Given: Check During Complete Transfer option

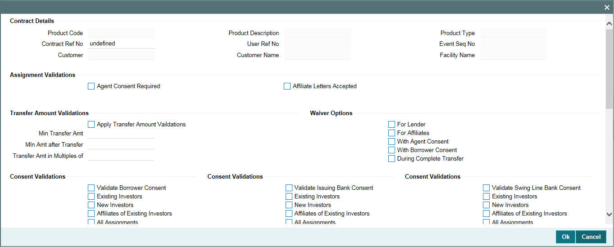Looking at the screenshot, I should point(391,159).
